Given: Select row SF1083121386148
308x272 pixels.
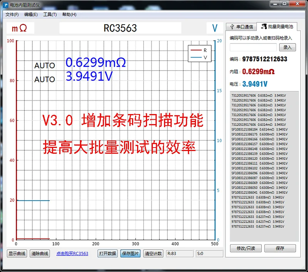Looking at the screenshot, I should tap(259, 149).
